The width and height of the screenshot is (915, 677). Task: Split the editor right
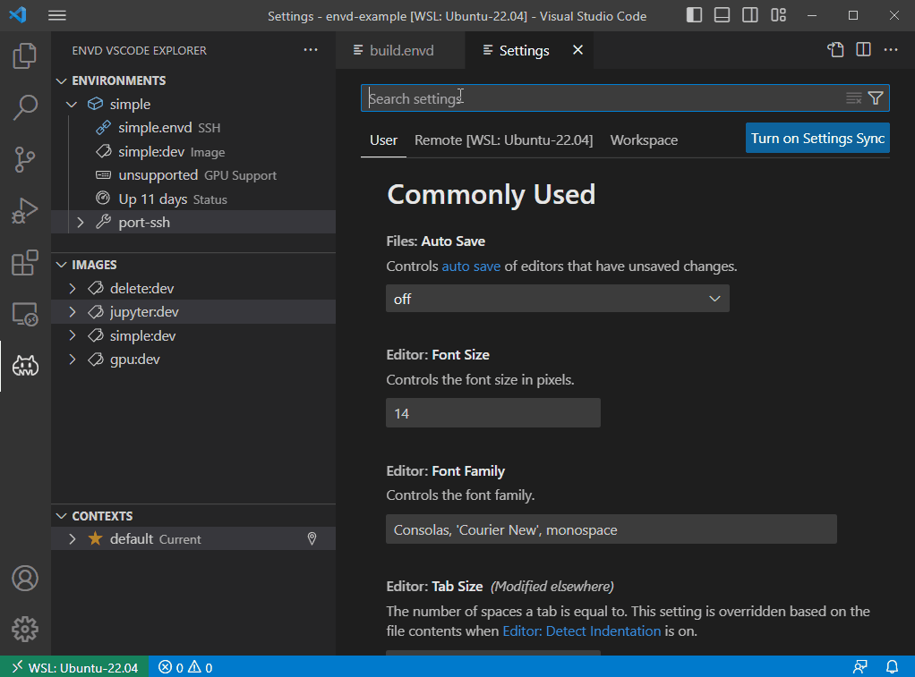[x=863, y=49]
